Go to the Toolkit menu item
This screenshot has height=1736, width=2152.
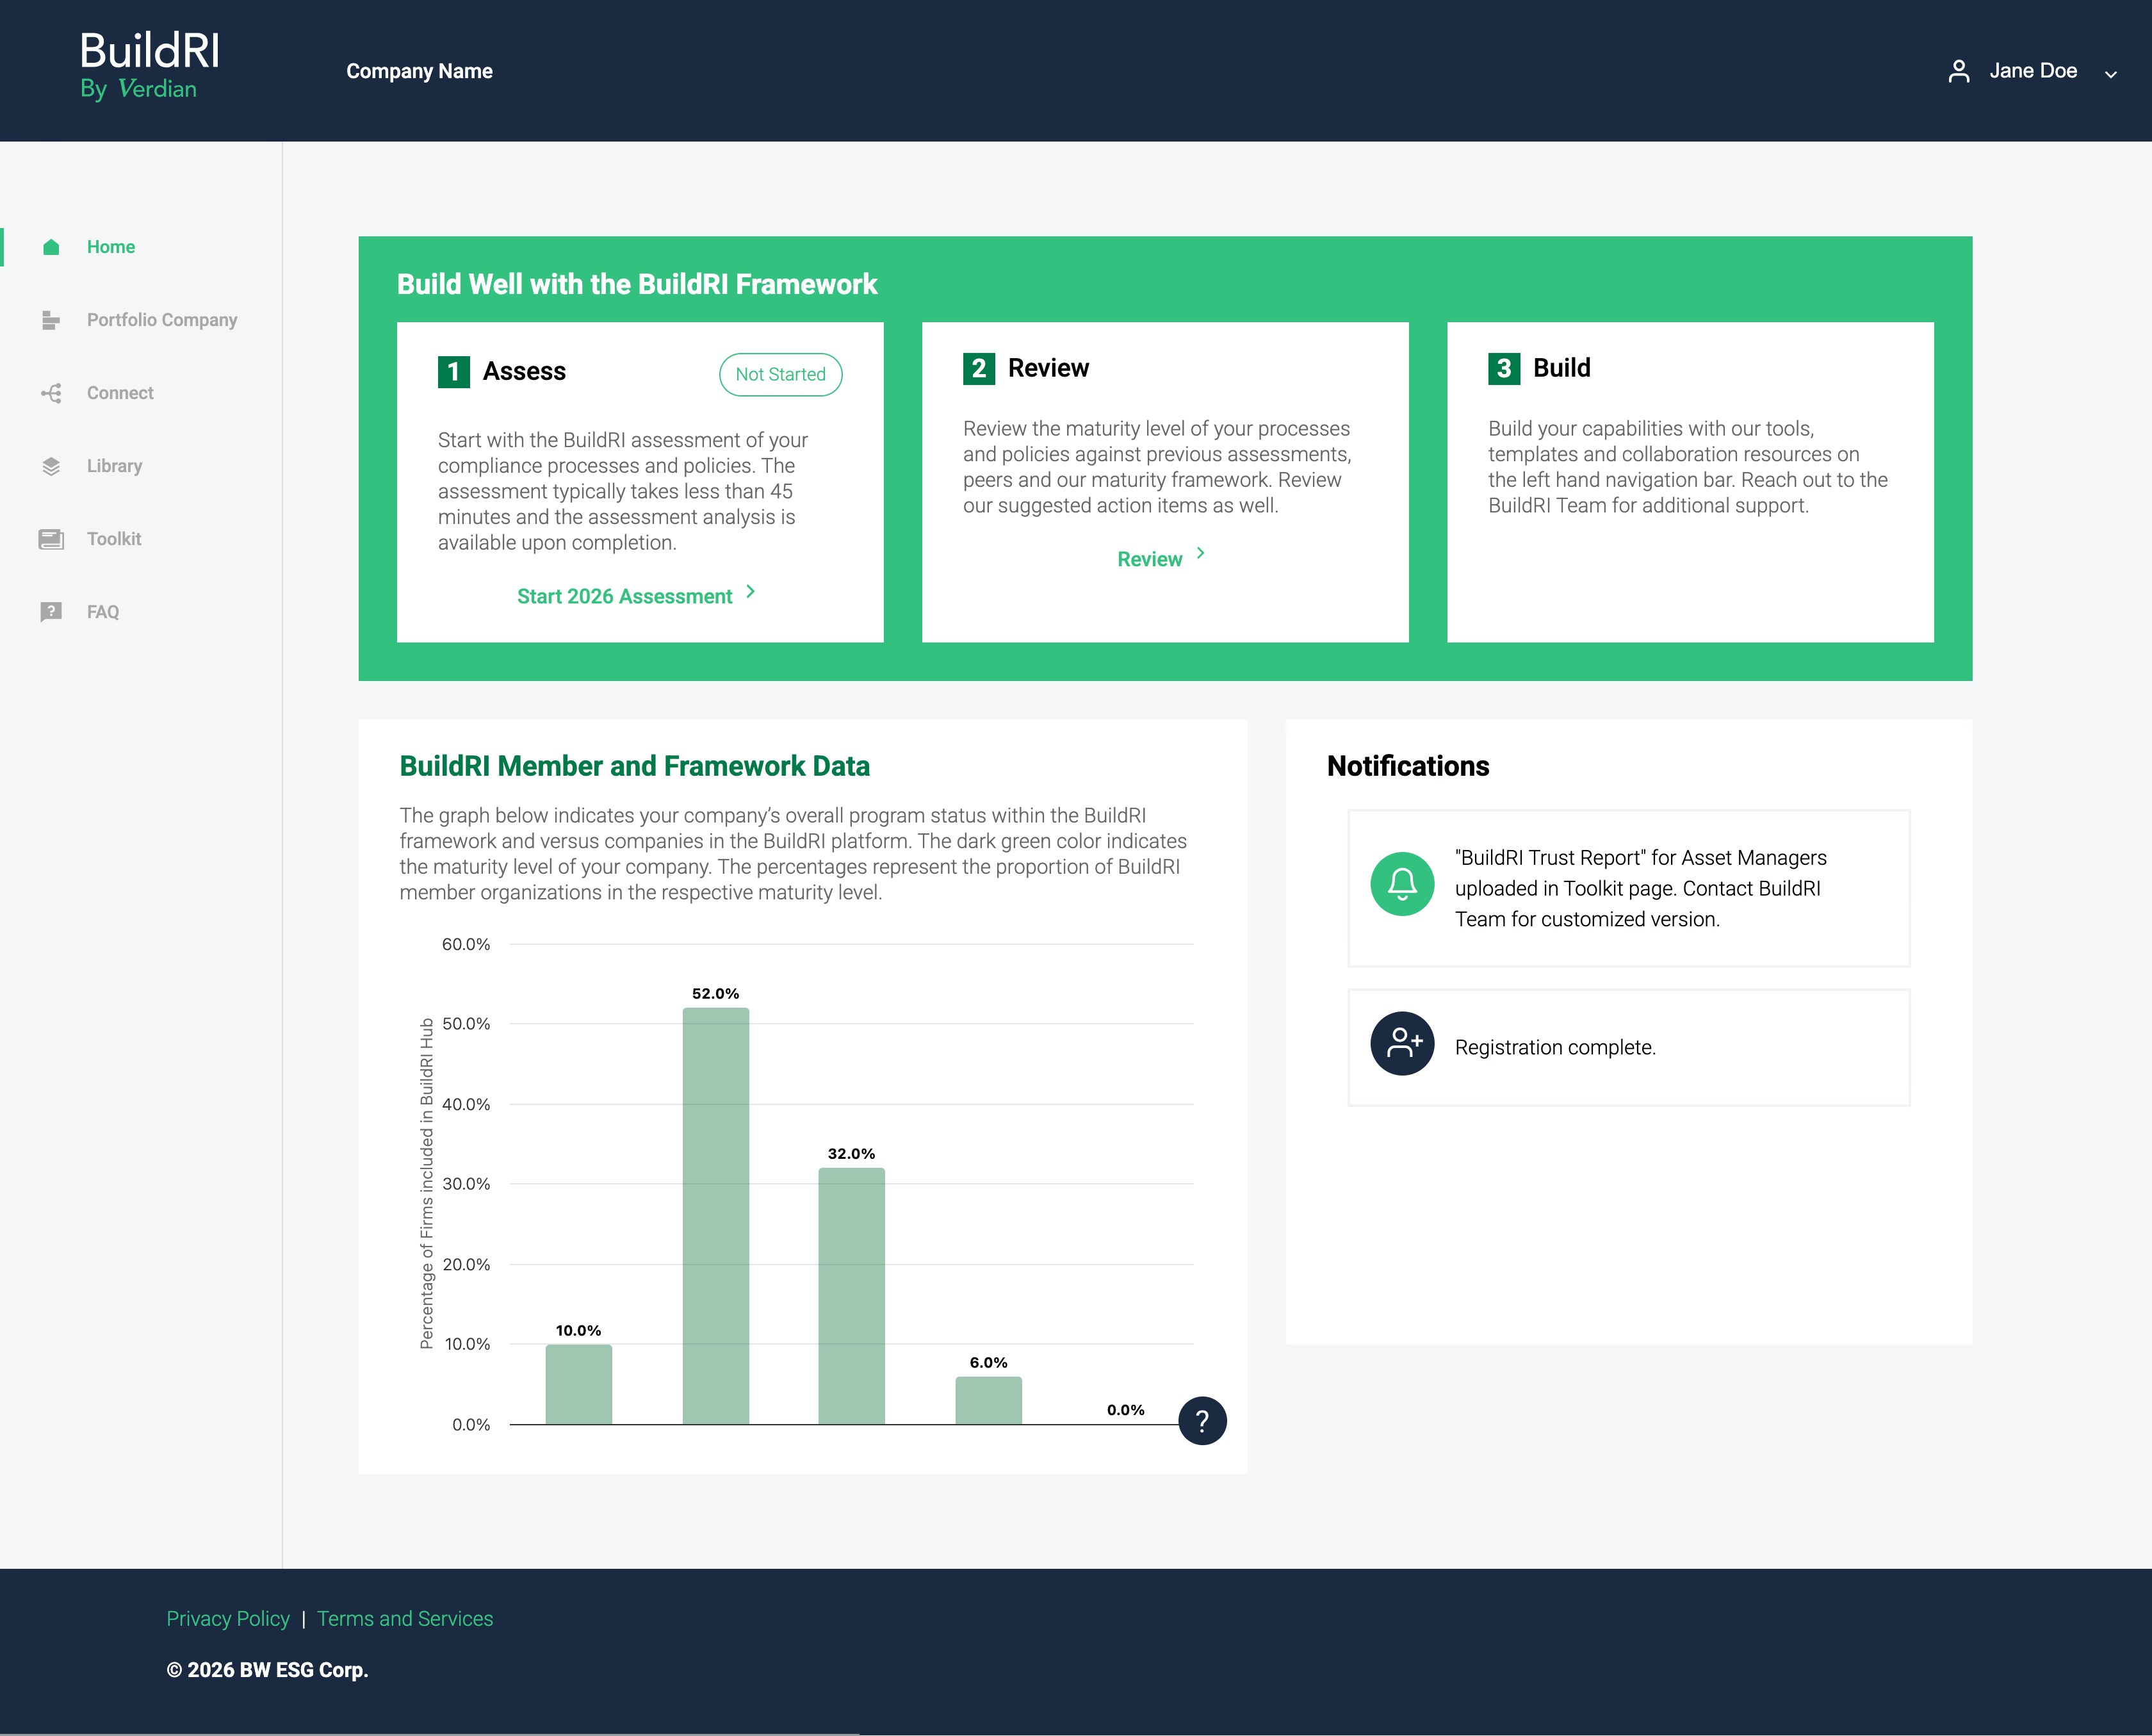(x=114, y=539)
